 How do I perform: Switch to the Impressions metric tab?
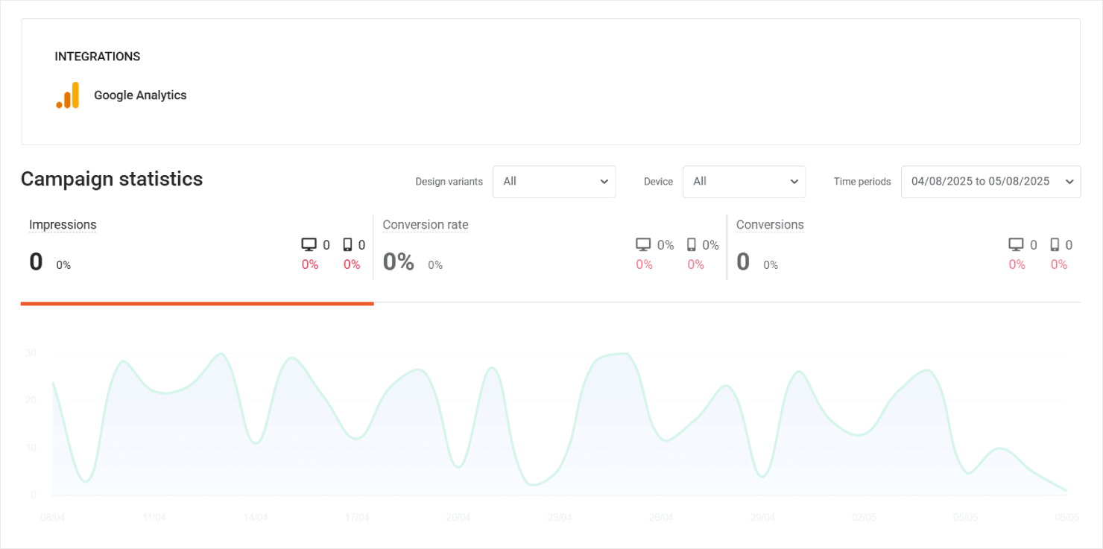tap(63, 224)
